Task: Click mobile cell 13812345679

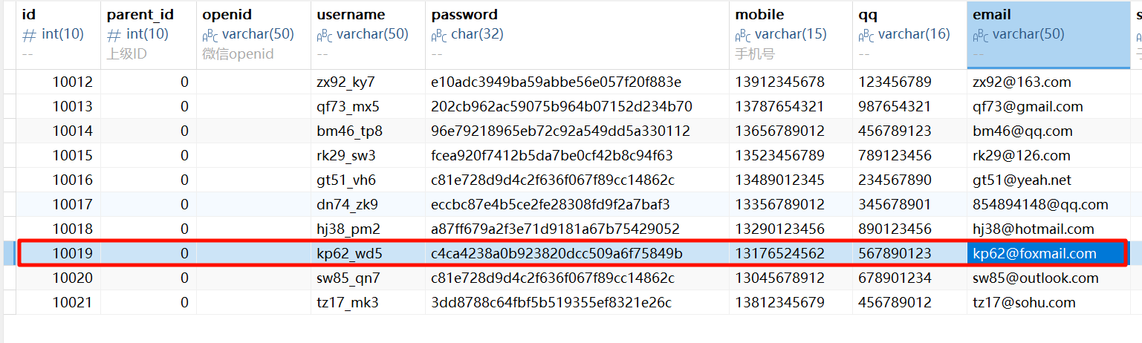Action: (779, 302)
